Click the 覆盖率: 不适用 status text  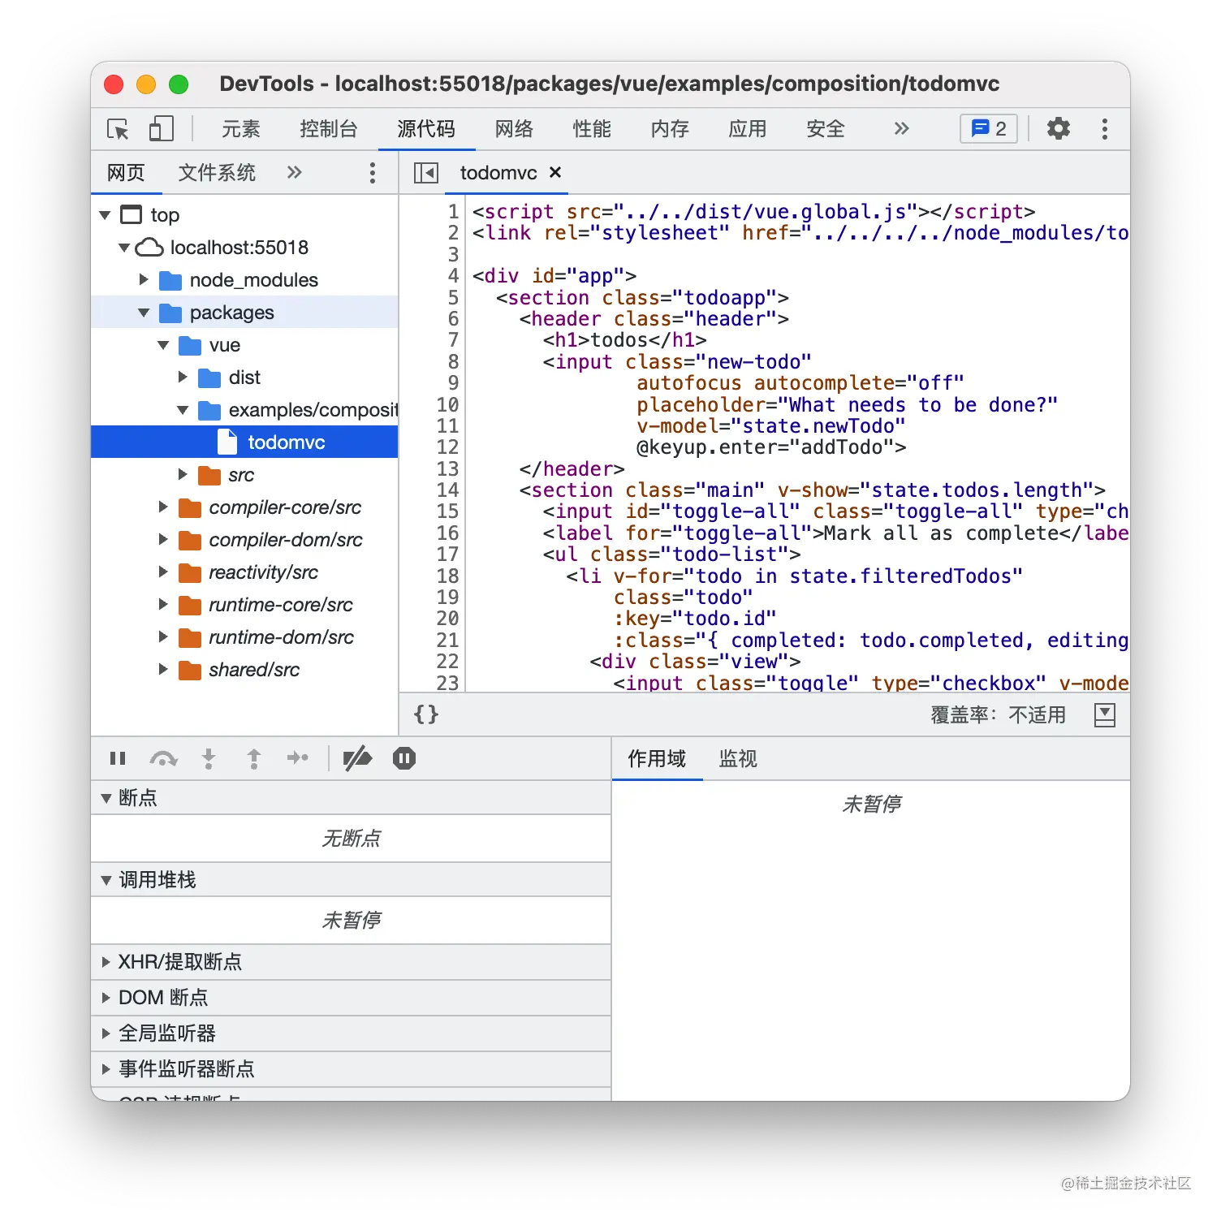pos(998,714)
